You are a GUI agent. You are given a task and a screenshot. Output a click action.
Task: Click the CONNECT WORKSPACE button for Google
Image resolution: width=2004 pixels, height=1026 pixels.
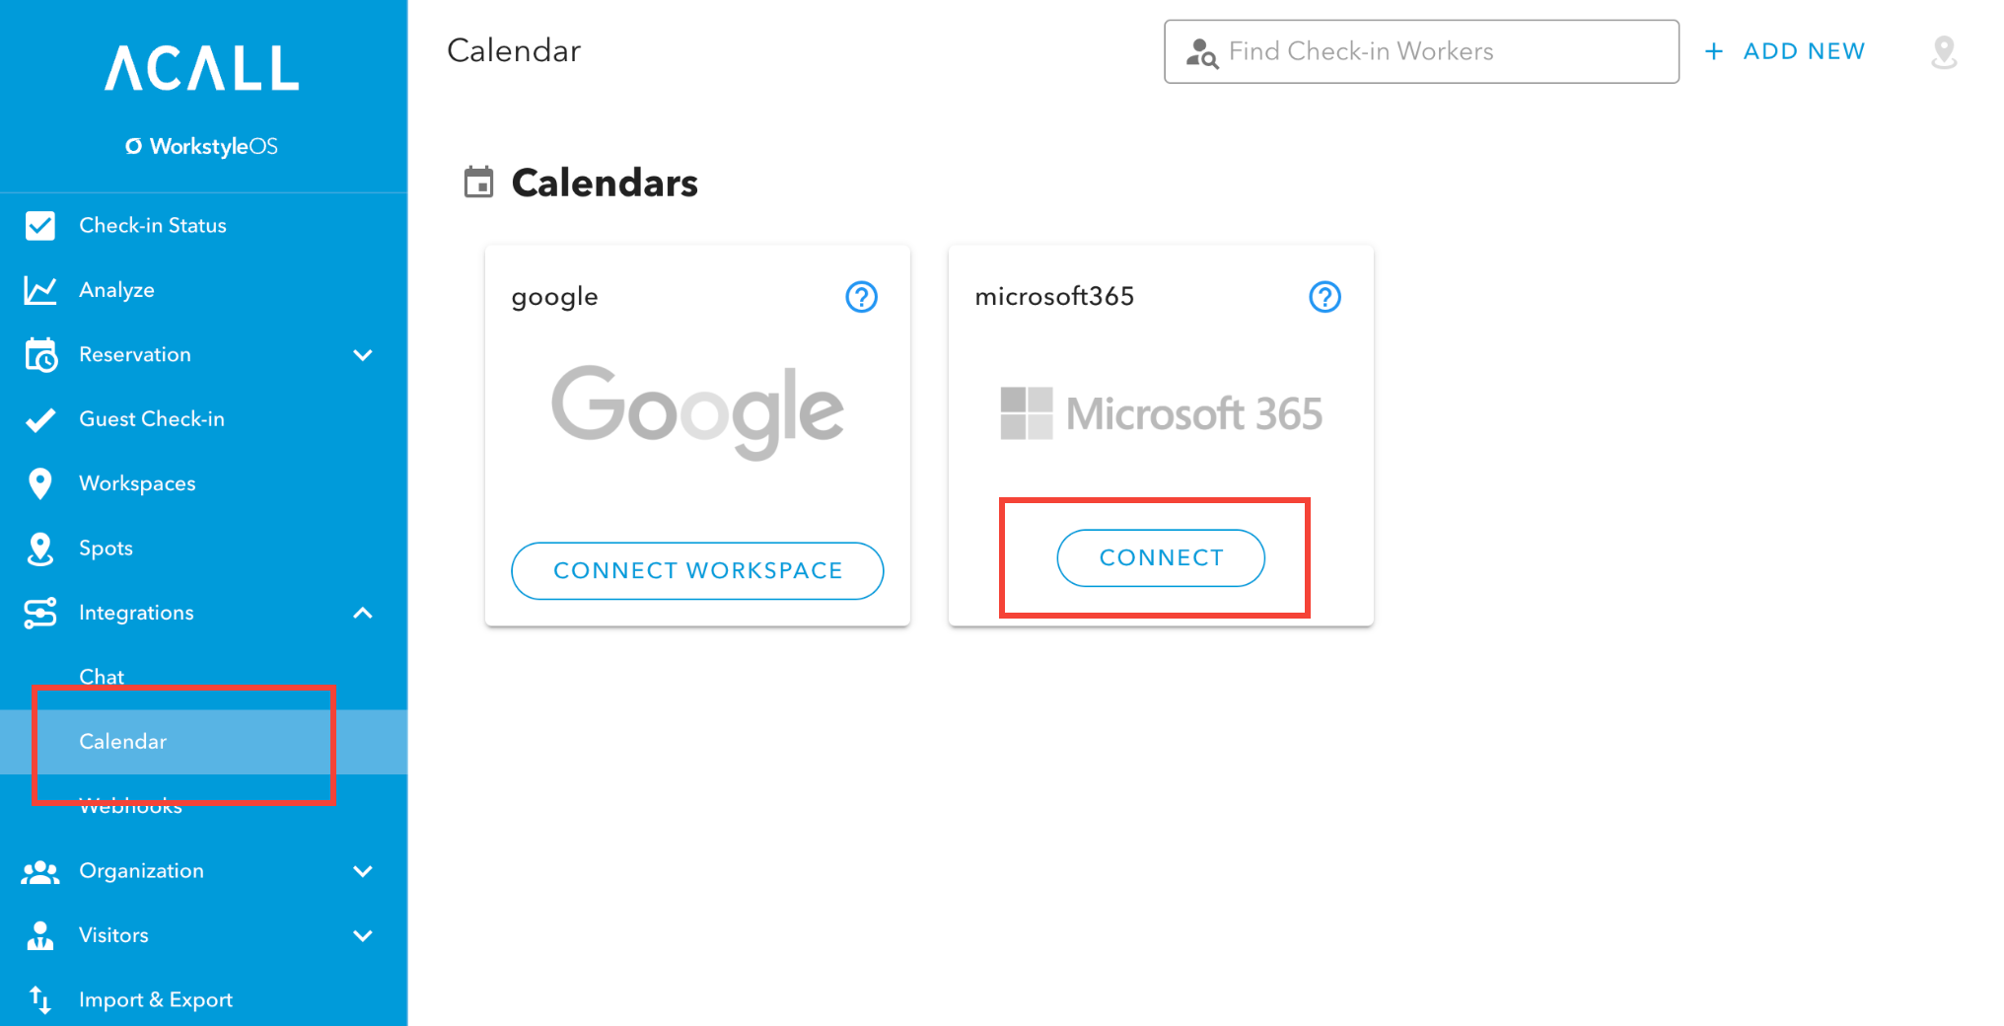(697, 570)
